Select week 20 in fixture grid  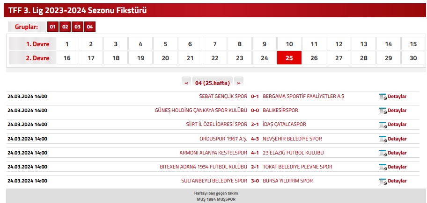click(x=165, y=58)
